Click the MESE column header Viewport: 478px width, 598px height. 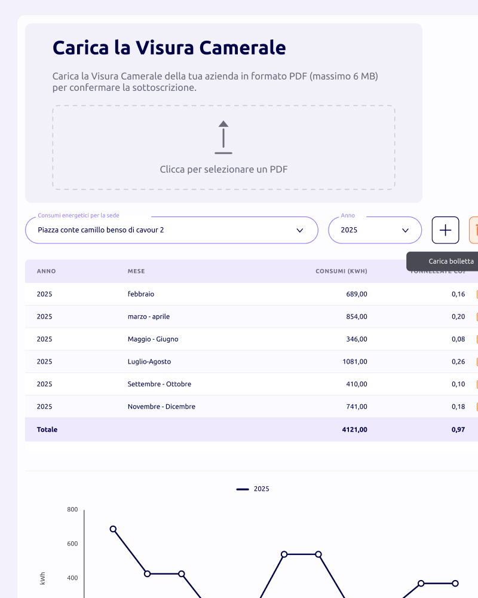click(x=136, y=271)
